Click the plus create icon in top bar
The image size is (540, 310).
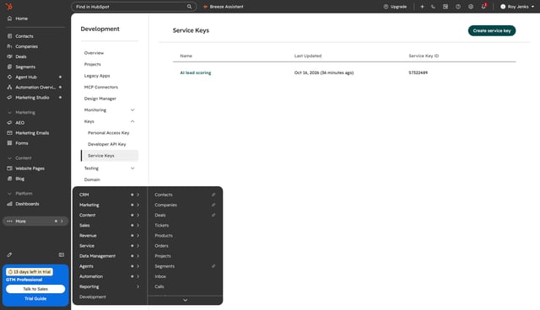click(x=422, y=7)
